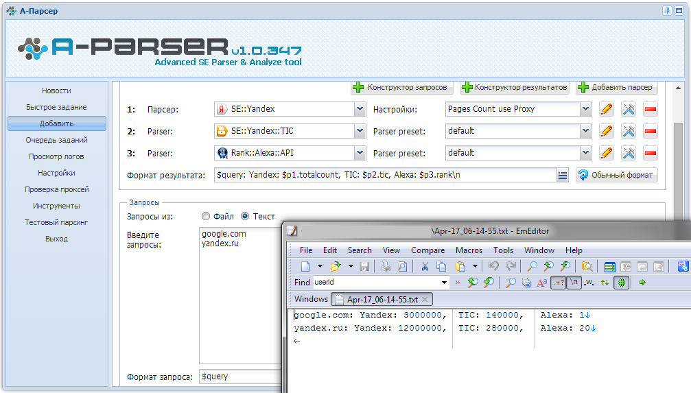The image size is (691, 393).
Task: Edit preset pencil icon for SE::Yandex row
Action: (607, 109)
